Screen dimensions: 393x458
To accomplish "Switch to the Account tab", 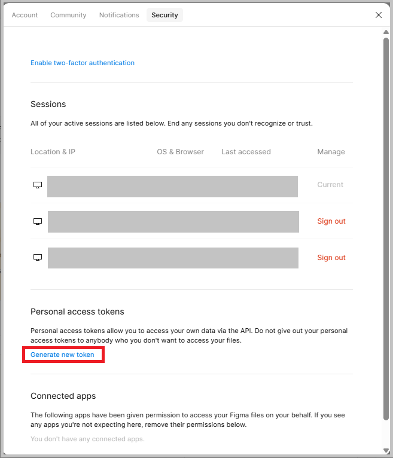I will 25,15.
